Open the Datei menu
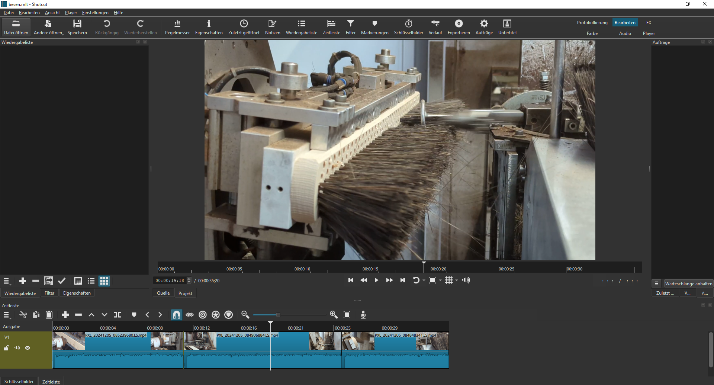The image size is (714, 385). 9,13
